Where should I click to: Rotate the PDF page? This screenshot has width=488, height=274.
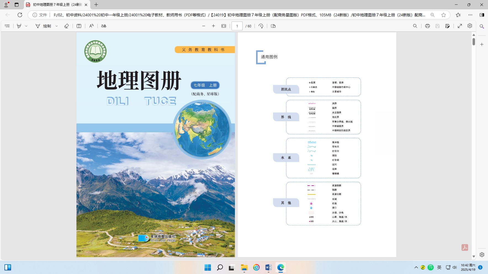[x=261, y=26]
